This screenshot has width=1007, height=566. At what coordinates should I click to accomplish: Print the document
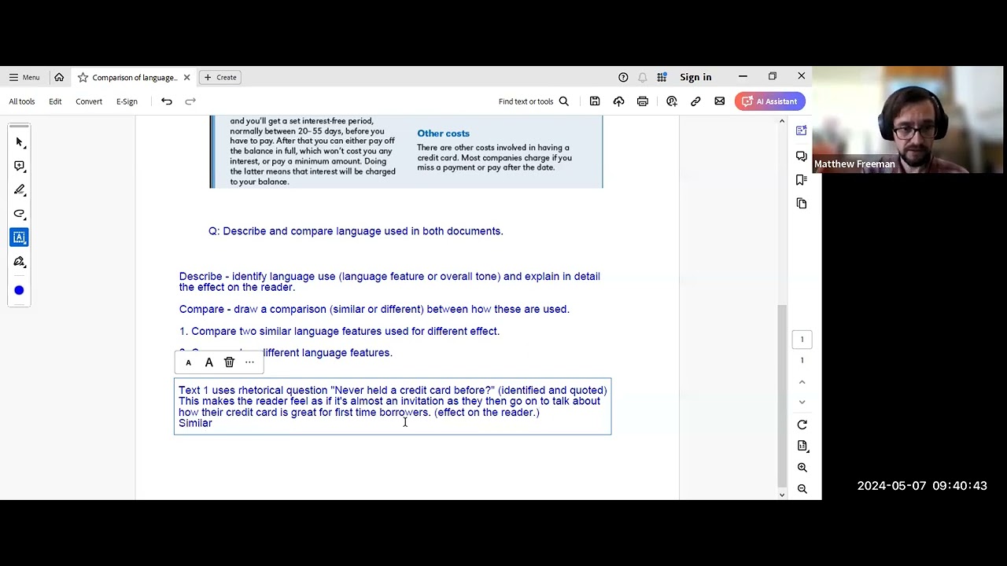pos(643,101)
